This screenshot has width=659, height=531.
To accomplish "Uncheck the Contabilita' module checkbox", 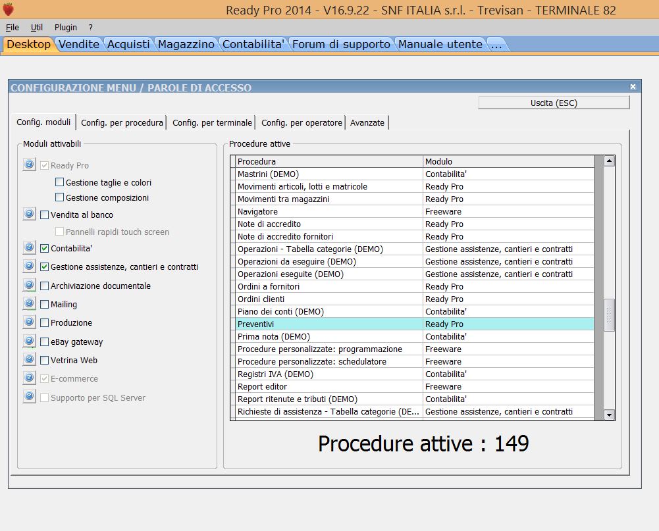I will click(x=45, y=248).
